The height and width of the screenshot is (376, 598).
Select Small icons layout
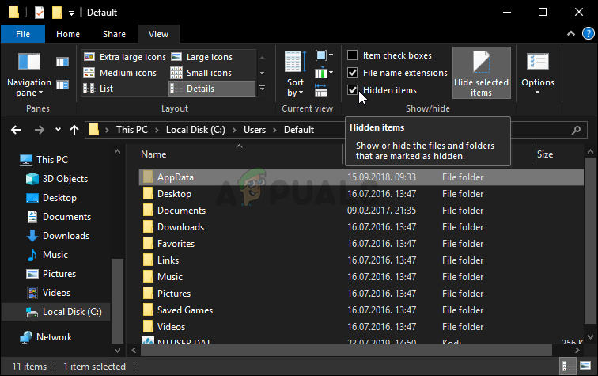201,73
